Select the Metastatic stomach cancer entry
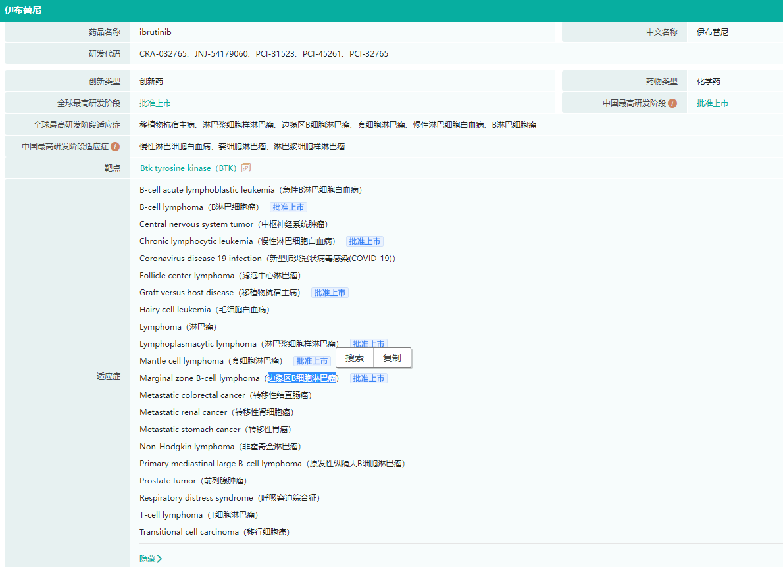The width and height of the screenshot is (783, 567). (215, 430)
